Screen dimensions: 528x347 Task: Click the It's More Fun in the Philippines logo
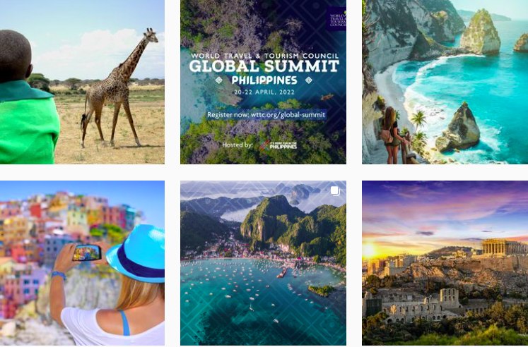(x=278, y=145)
